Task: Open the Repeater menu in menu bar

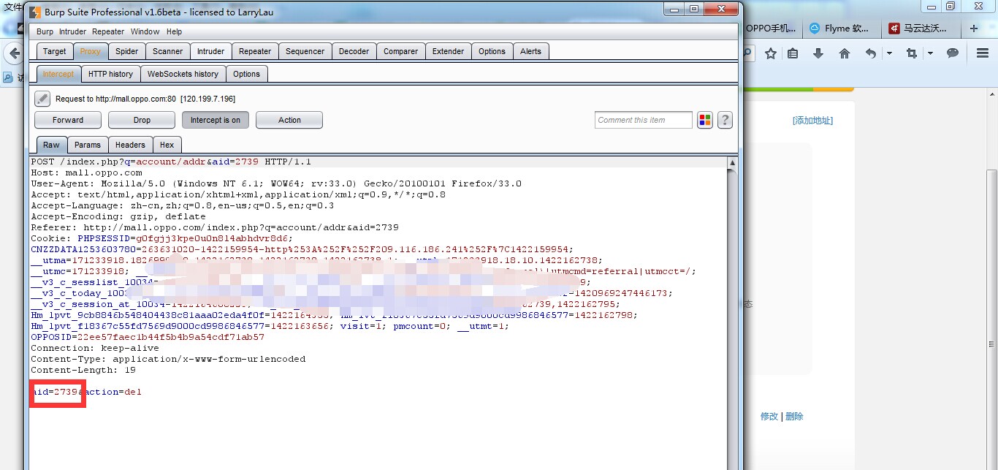Action: [x=108, y=31]
